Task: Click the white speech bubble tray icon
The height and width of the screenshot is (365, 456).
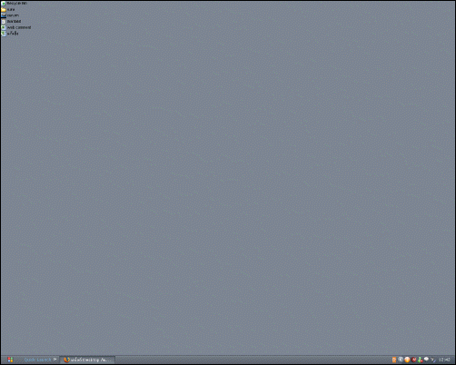Action: 427,360
